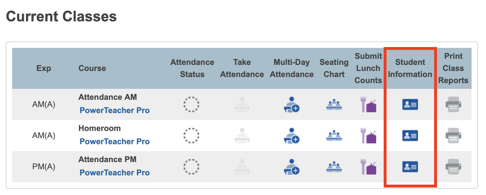Submit Lunch Counts for Attendance AM
This screenshot has height=195, width=486.
coord(368,105)
